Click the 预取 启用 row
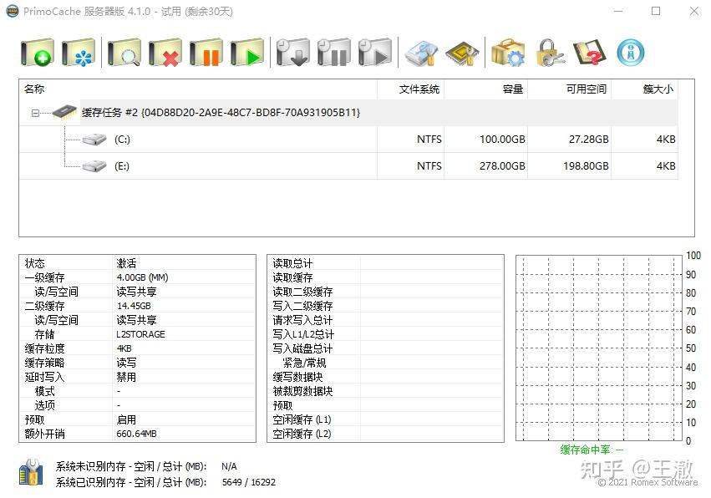 [137, 419]
